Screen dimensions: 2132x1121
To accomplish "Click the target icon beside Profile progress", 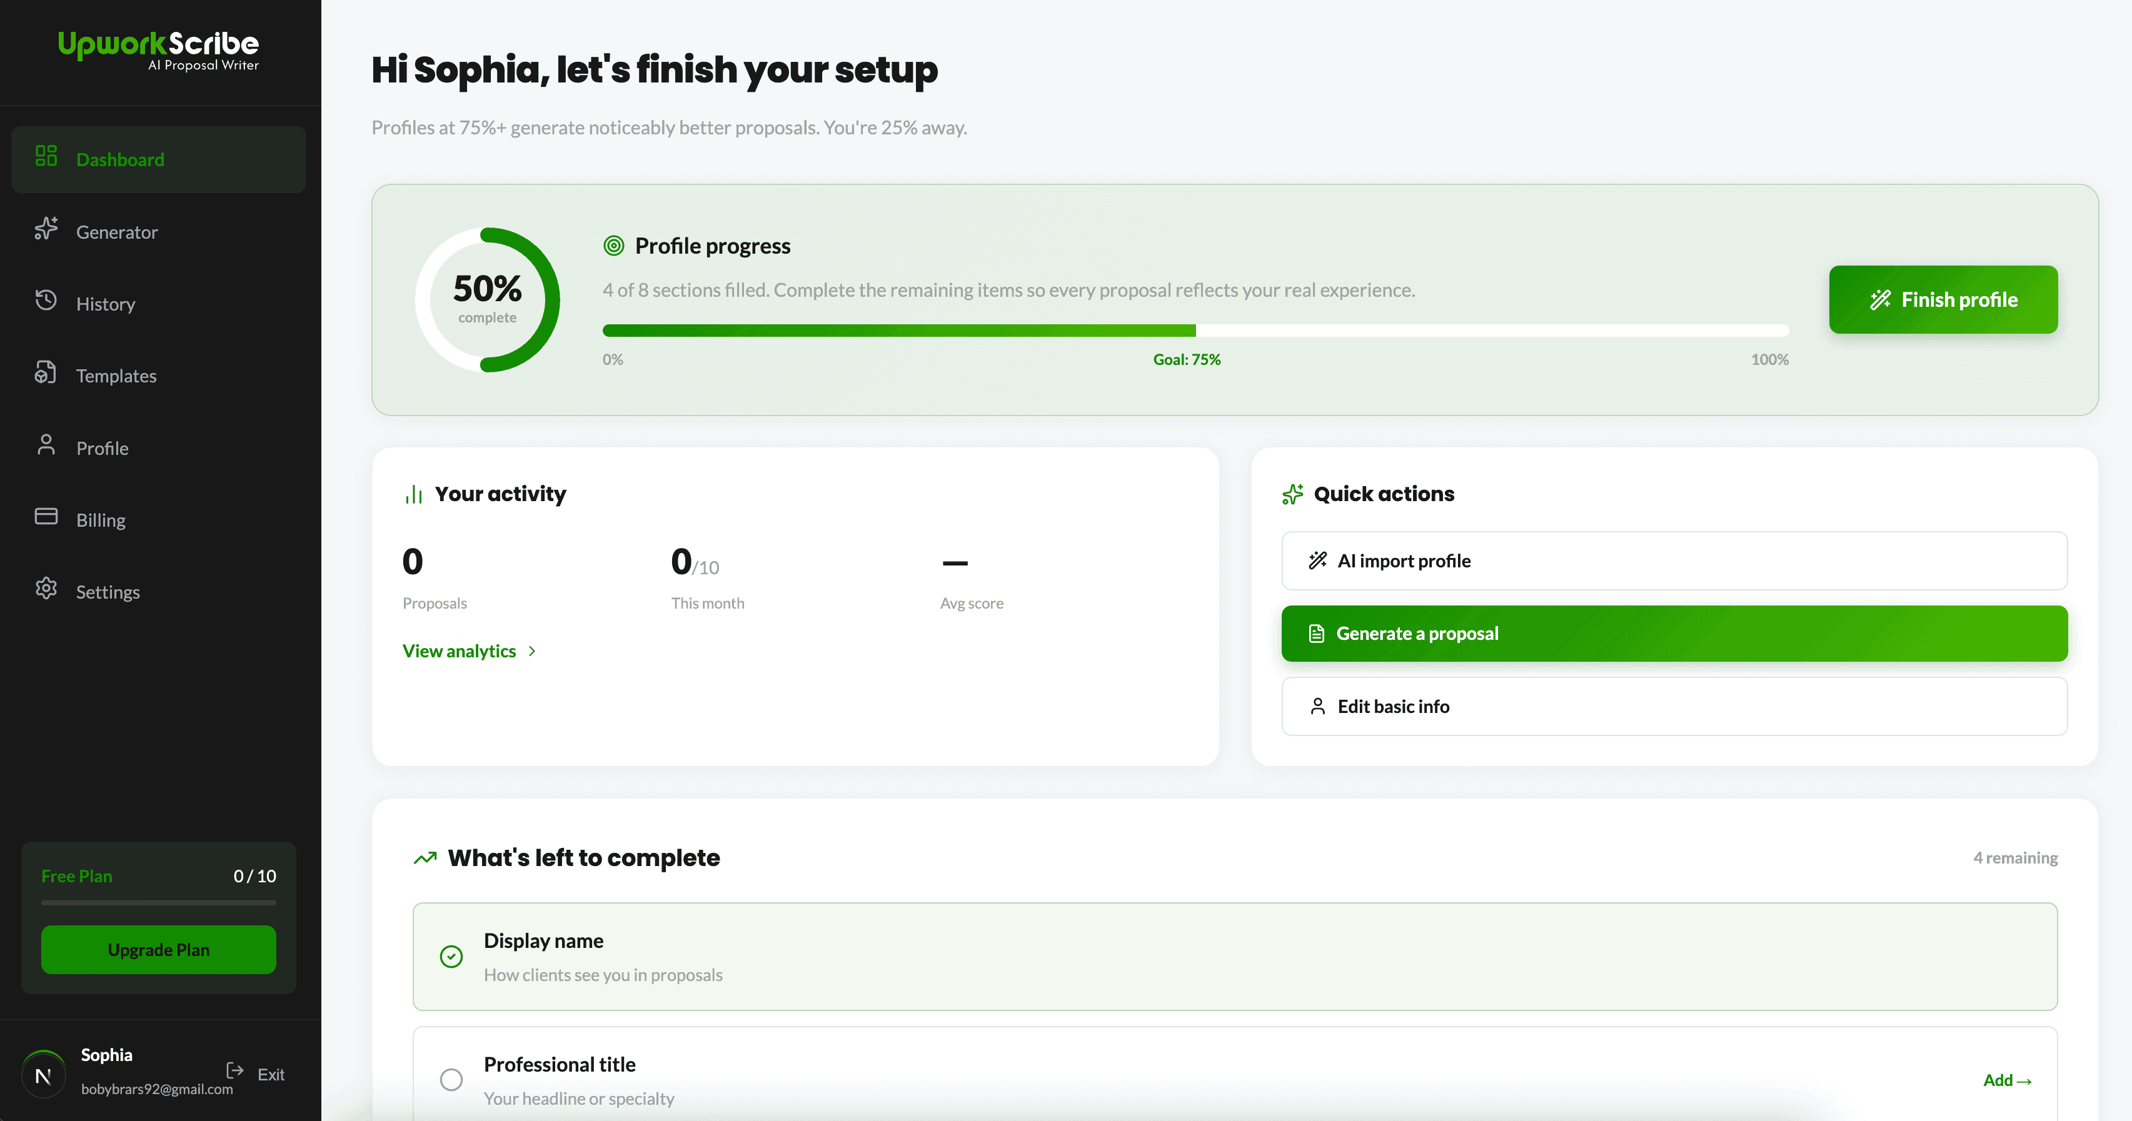I will pyautogui.click(x=613, y=246).
